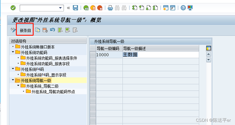Toggle Display/Change glasses-pencil icon
The width and height of the screenshot is (235, 125).
[x=13, y=30]
